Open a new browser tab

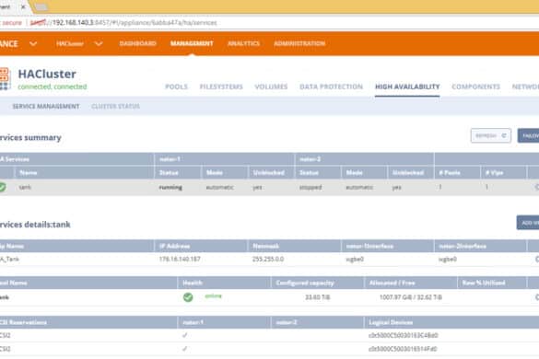(x=41, y=6)
